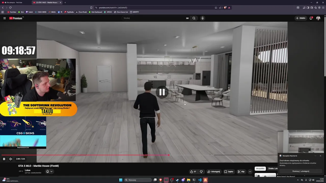Click the share page icon in address bar
The width and height of the screenshot is (326, 183).
click(x=220, y=8)
